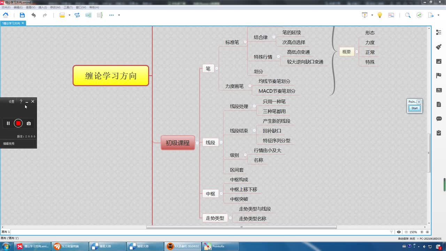Zoom out with the minus button near 150%
Screen dimensions: 446x251
406,232
